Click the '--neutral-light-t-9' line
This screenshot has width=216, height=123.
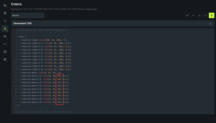[x=46, y=69]
